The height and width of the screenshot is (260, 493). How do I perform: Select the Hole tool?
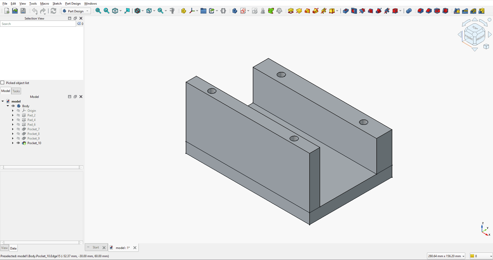click(354, 11)
